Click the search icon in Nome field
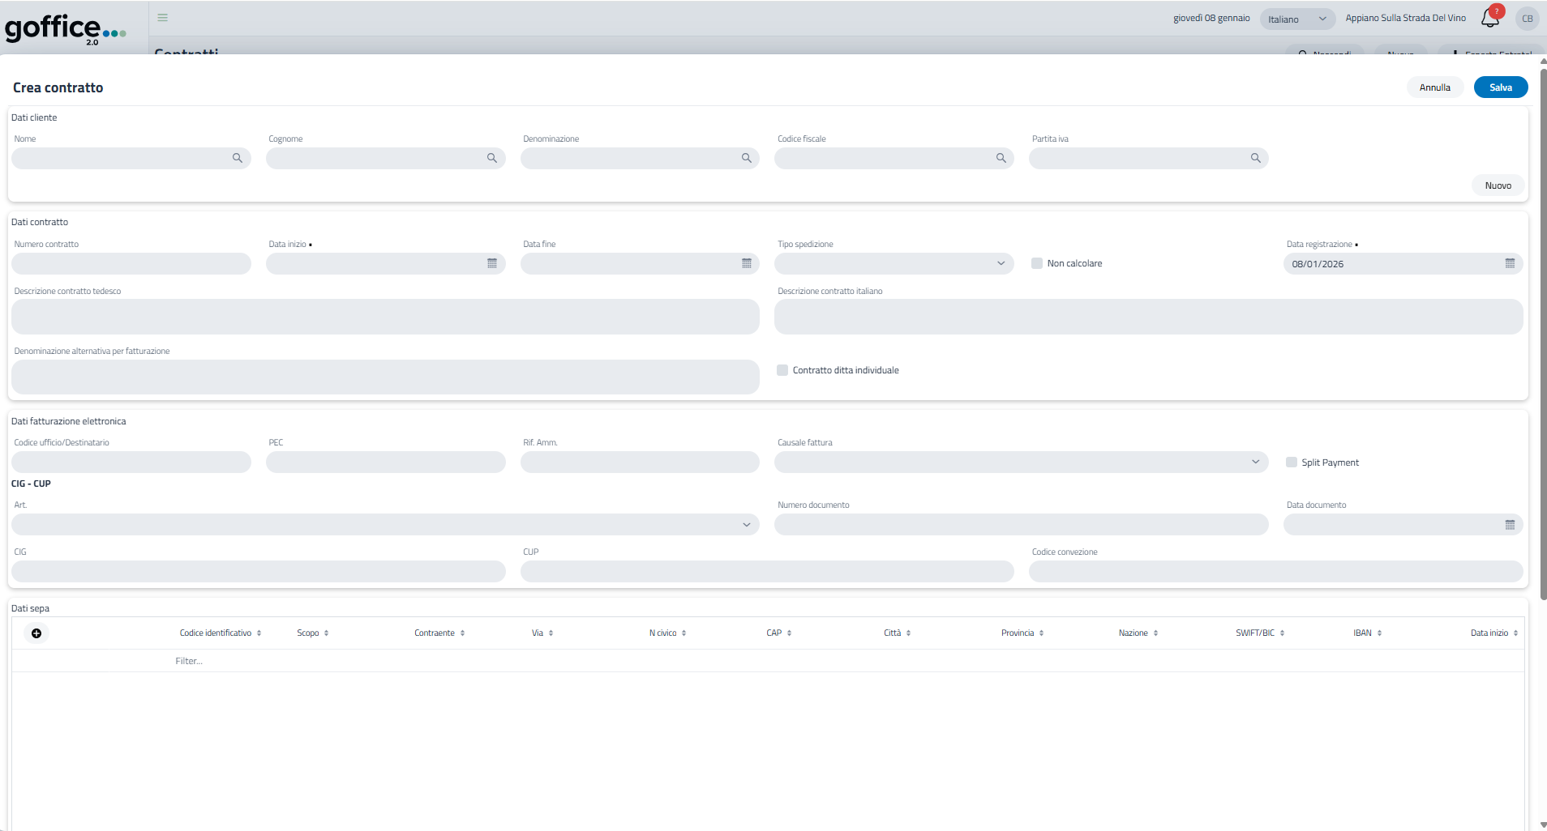Viewport: 1547px width, 831px height. click(x=238, y=159)
